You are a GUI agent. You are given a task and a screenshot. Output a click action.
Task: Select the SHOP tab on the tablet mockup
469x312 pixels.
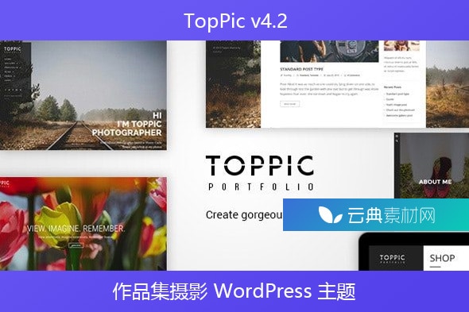tap(442, 258)
